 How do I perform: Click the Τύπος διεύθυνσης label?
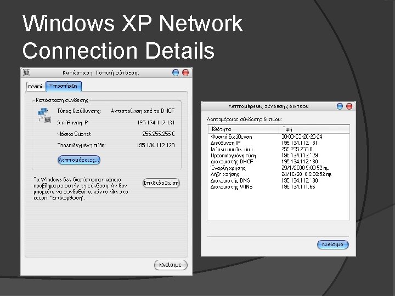[78, 111]
